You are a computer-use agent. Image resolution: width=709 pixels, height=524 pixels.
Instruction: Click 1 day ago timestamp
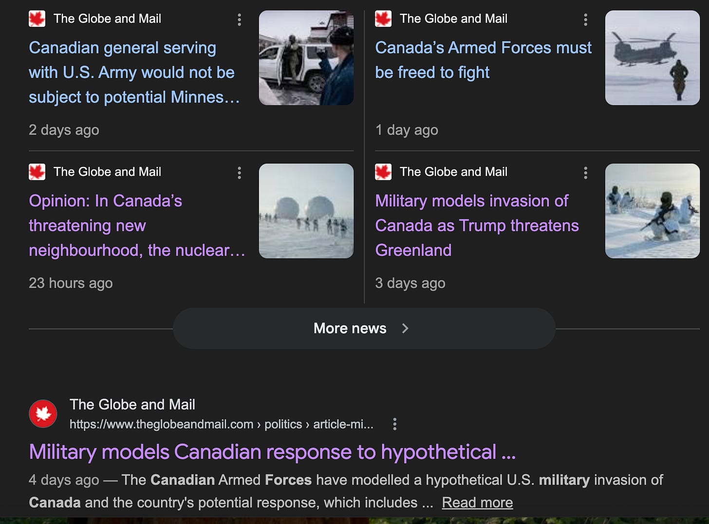[x=407, y=130]
